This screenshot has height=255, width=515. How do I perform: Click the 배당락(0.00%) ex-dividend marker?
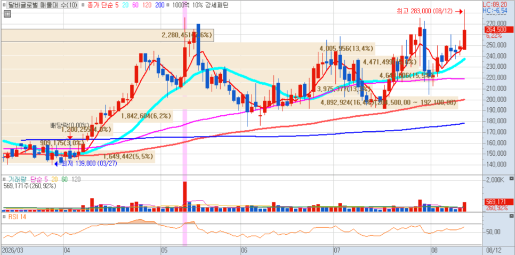pyautogui.click(x=70, y=125)
